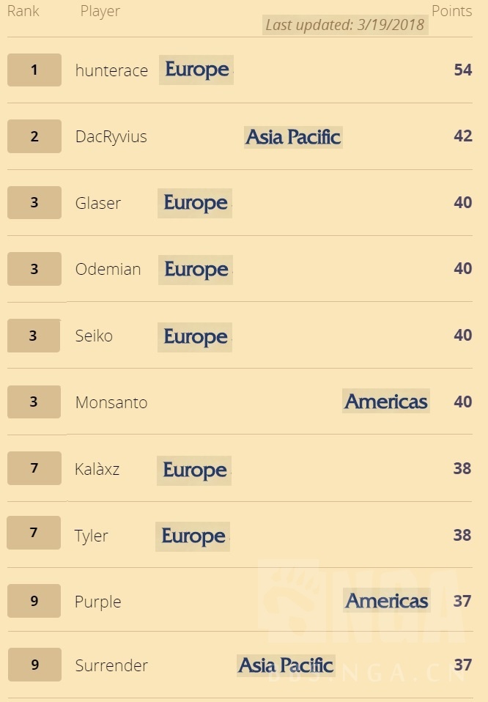Open DacRyvius player entry
Screen dimensions: 488x702
coord(111,136)
